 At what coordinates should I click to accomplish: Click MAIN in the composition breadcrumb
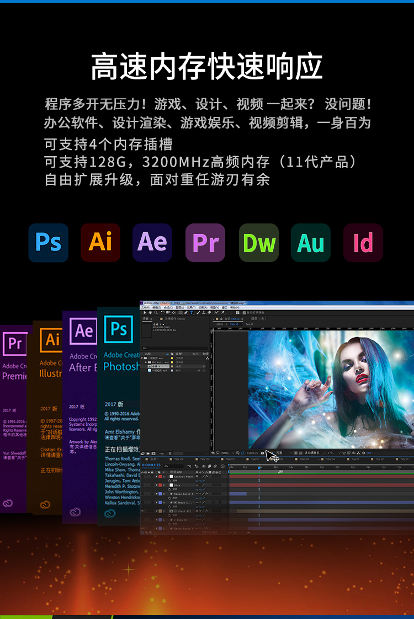(220, 324)
